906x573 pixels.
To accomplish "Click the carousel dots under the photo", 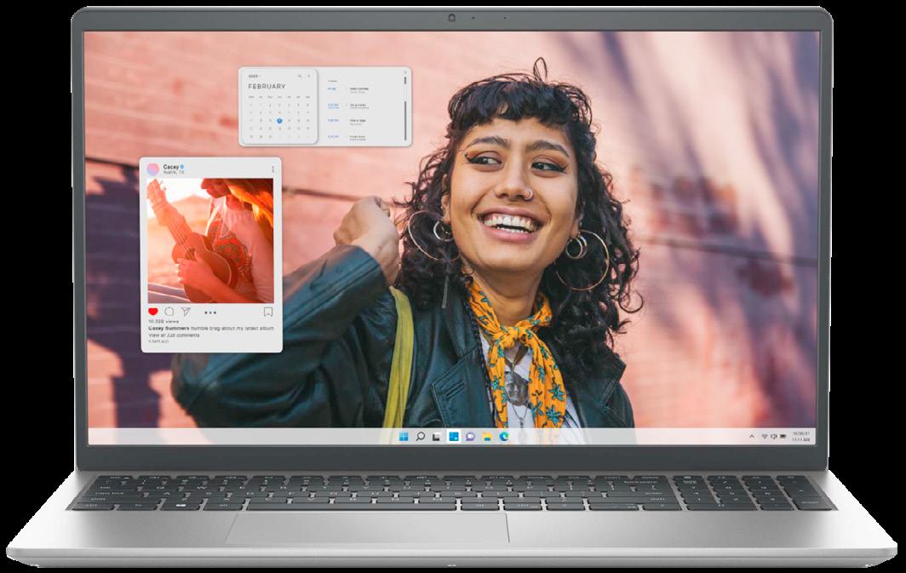I will click(x=210, y=312).
